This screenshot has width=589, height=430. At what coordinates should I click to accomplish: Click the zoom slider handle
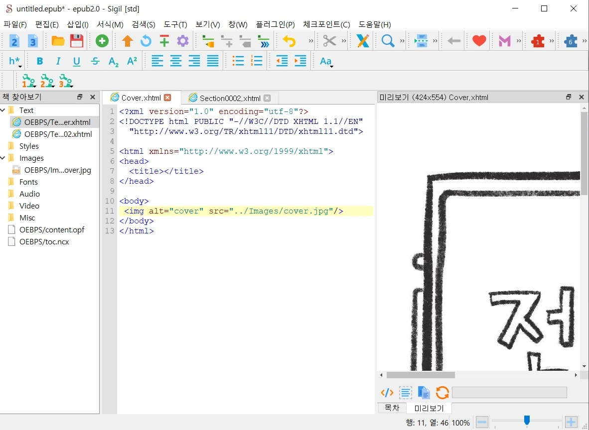[x=527, y=422]
